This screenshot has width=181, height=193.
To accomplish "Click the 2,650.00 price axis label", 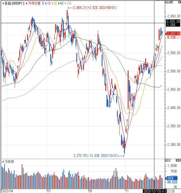I will coord(174,16).
